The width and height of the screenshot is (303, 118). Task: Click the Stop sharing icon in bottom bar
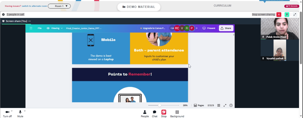(164, 112)
